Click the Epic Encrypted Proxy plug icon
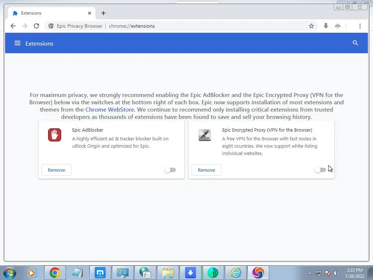Screen dimensions: 373x280 pyautogui.click(x=205, y=135)
